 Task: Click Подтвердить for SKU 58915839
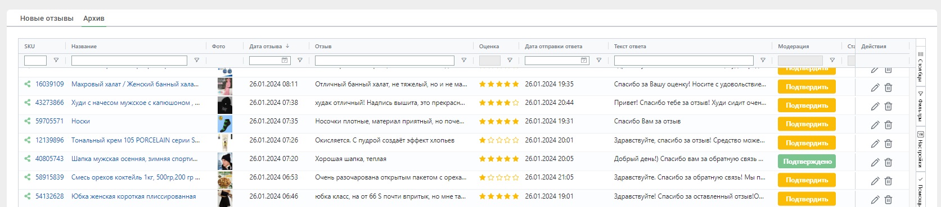coord(807,180)
